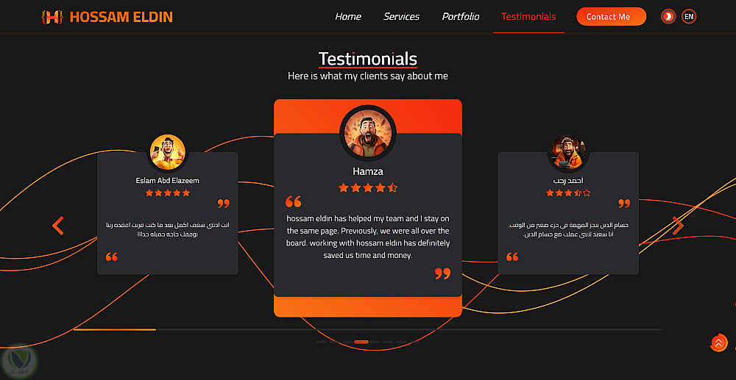Go to previous testimonial with left arrow
Screen dimensions: 736x380
(57, 226)
